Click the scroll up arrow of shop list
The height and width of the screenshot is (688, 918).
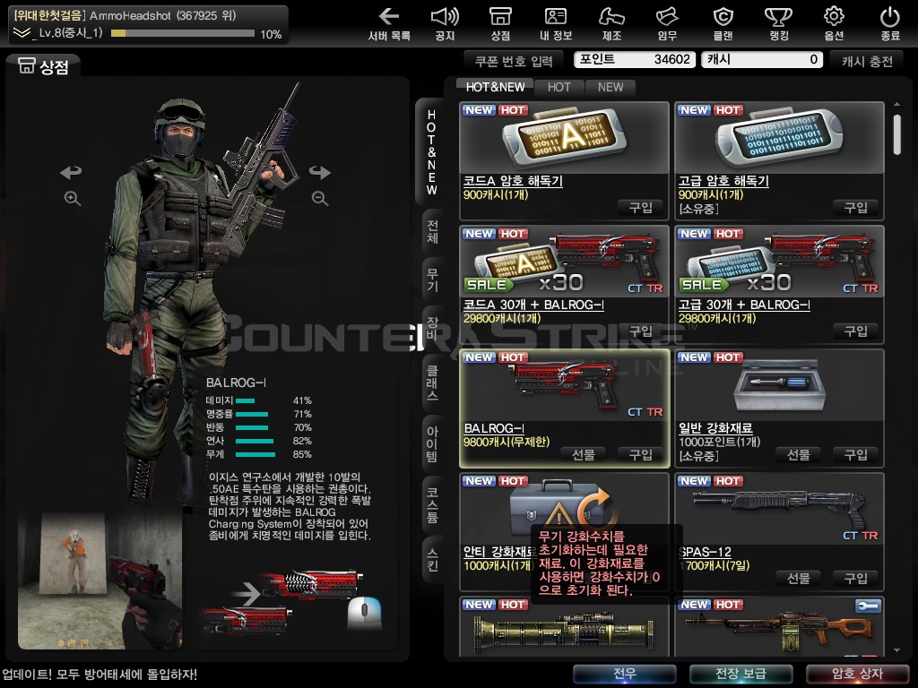[x=896, y=104]
